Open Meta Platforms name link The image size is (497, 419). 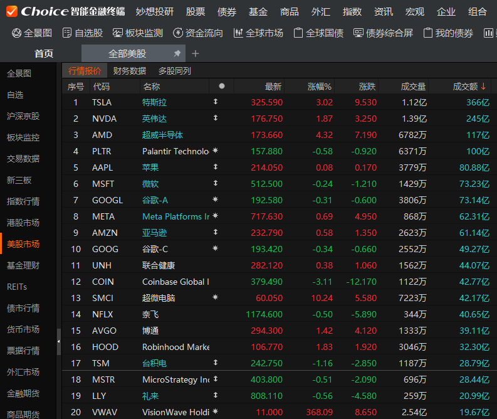click(x=175, y=216)
